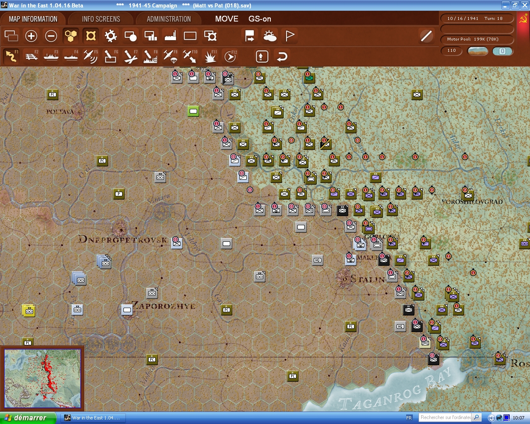Select the P counter north of Dnepropetrovsk

coord(119,194)
